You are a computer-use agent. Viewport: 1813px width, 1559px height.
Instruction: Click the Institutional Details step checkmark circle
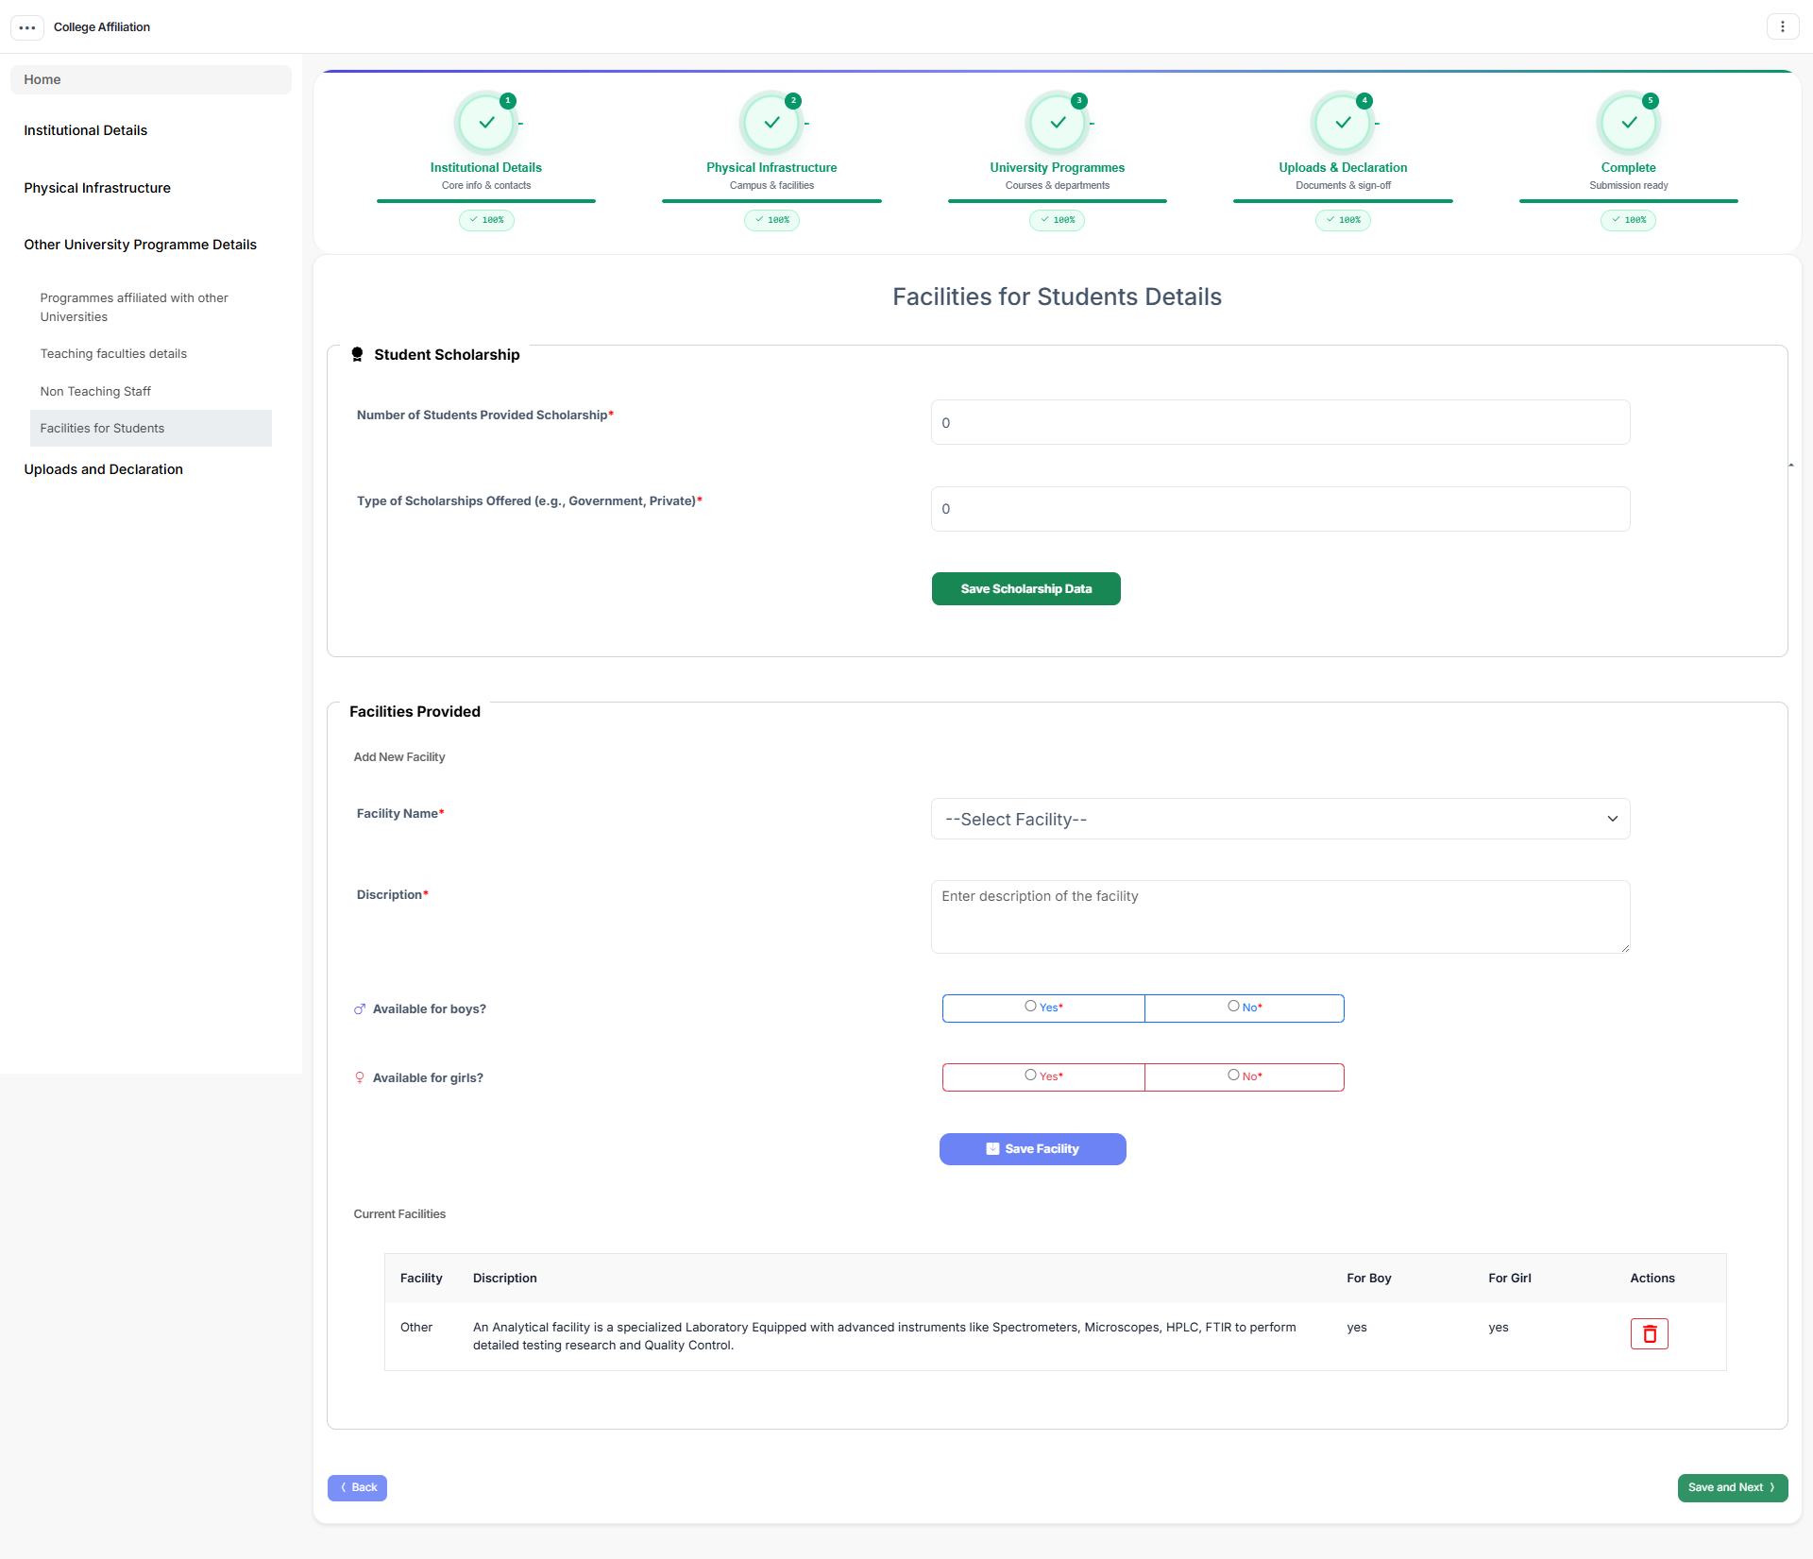(x=486, y=123)
